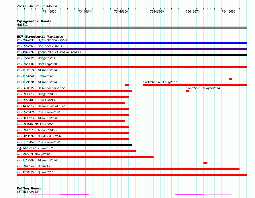Open esv992213 (Pang2010) variant
Image resolution: width=255 pixels, height=198 pixels.
[x=34, y=154]
